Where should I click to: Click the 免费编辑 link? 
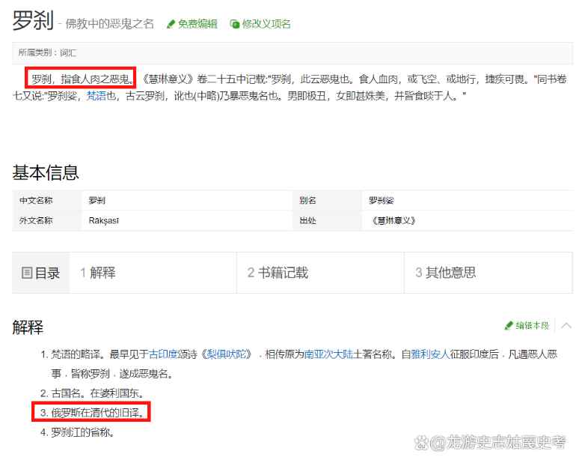[197, 24]
